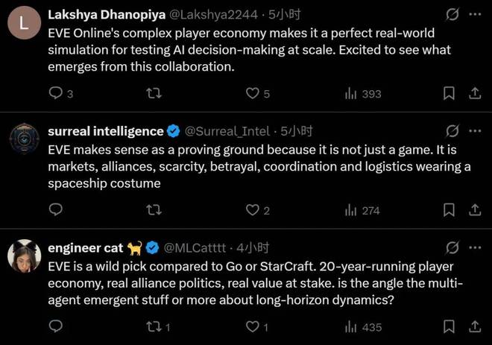The width and height of the screenshot is (492, 345).
Task: Open Lakshya Dhanopiya's profile name
Action: click(x=107, y=14)
